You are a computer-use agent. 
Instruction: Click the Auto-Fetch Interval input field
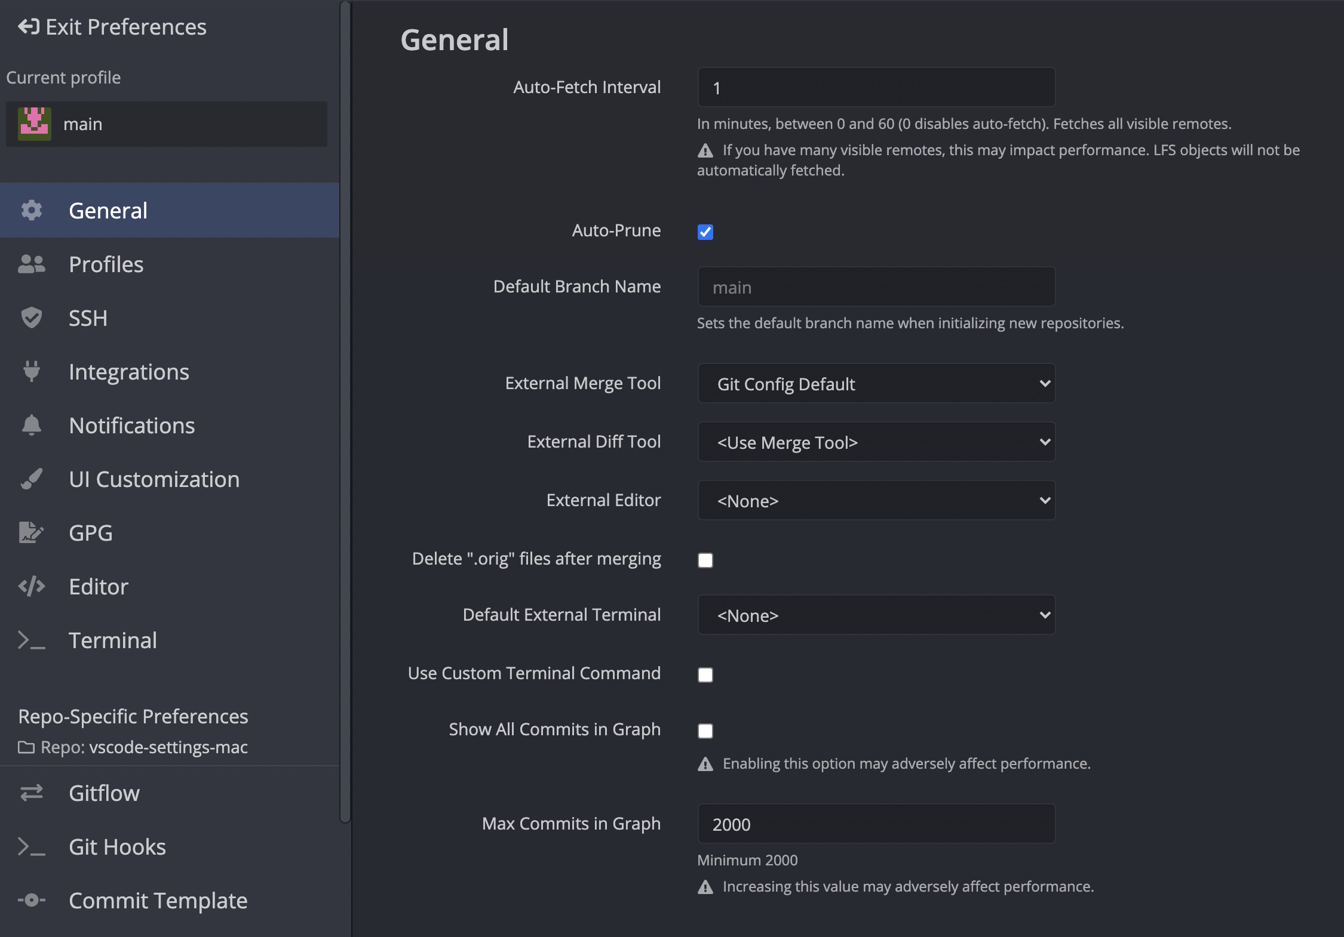click(876, 88)
